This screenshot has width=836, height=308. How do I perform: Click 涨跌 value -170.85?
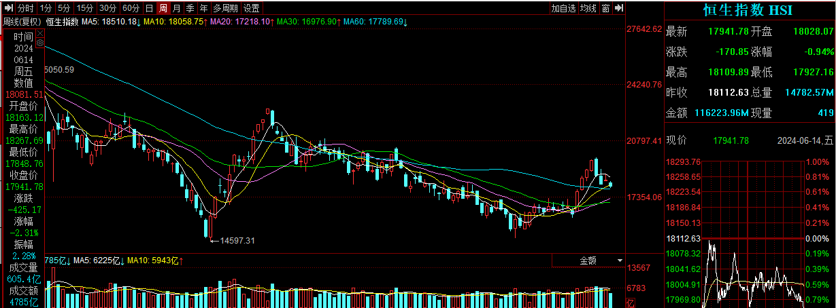pyautogui.click(x=732, y=52)
